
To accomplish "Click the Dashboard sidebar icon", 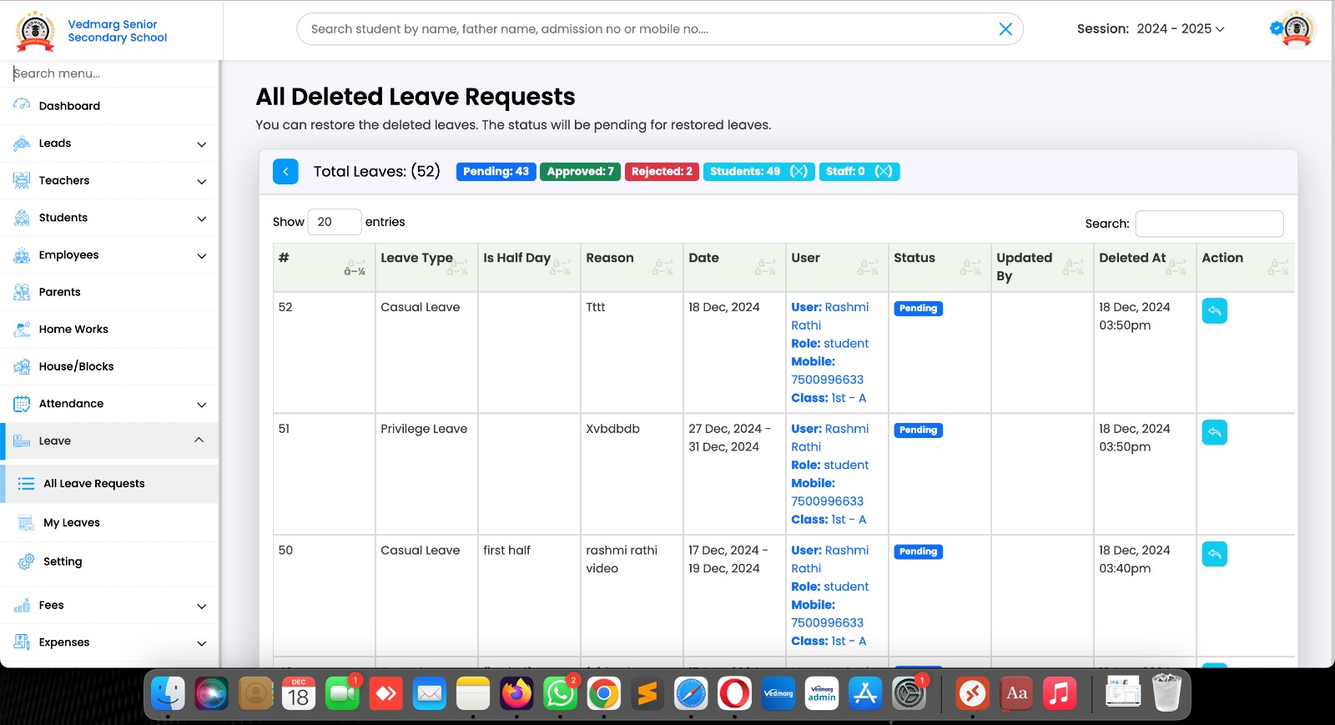I will click(22, 105).
